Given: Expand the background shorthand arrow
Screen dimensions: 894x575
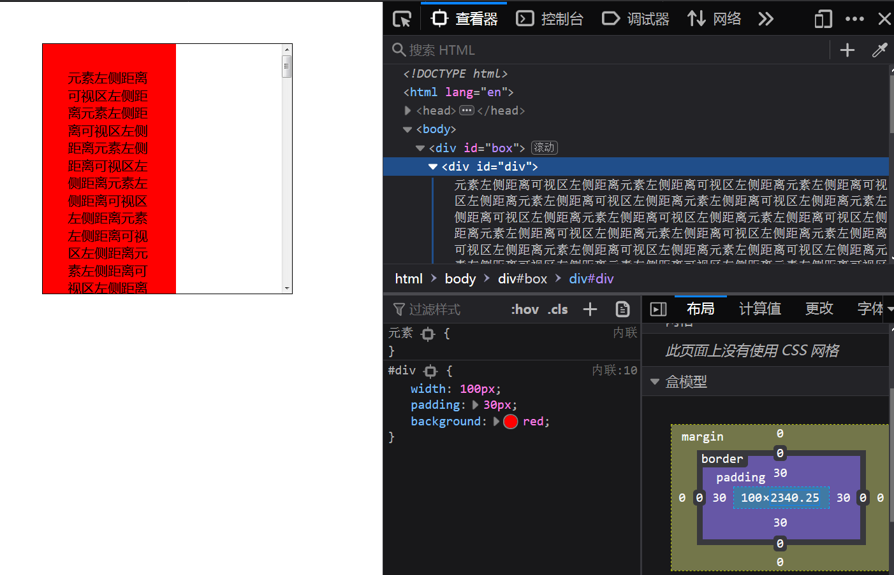Looking at the screenshot, I should point(496,422).
